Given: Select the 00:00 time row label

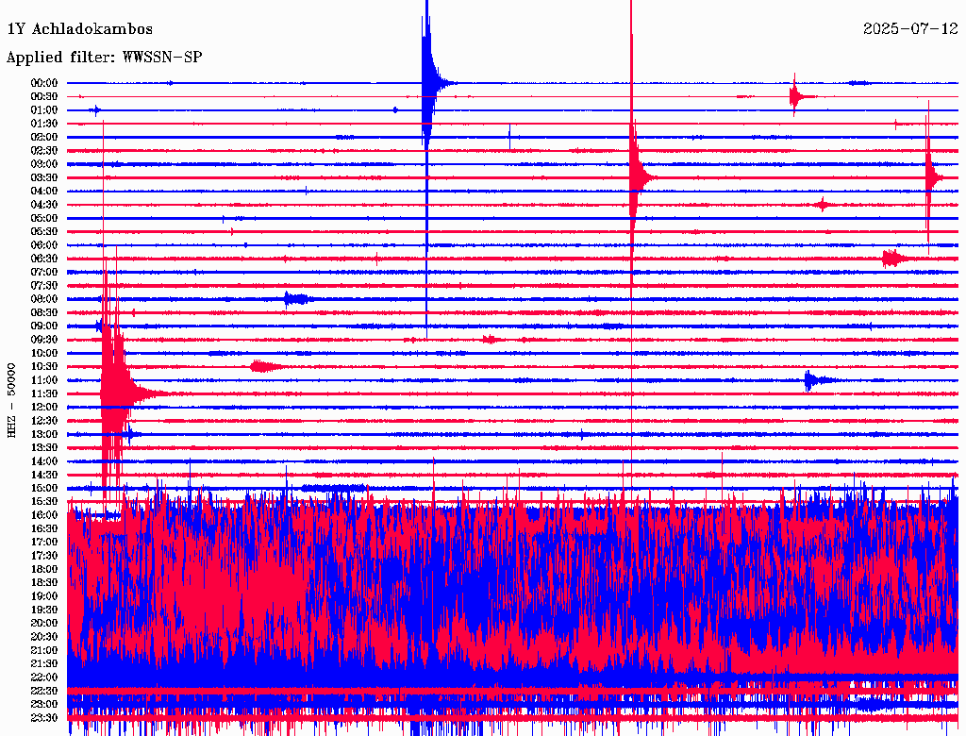Looking at the screenshot, I should [x=44, y=83].
